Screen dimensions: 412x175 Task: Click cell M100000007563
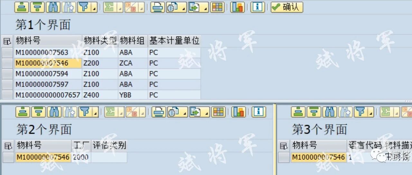tap(48, 53)
